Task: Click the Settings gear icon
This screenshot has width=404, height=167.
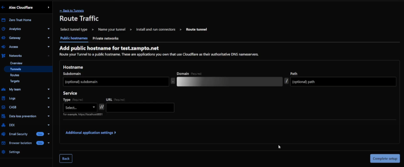Action: (x=3, y=152)
